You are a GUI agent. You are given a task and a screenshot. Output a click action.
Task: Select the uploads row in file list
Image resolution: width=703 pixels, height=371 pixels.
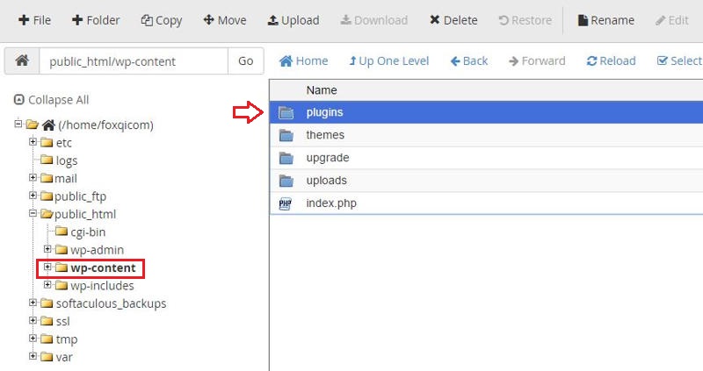pyautogui.click(x=487, y=181)
